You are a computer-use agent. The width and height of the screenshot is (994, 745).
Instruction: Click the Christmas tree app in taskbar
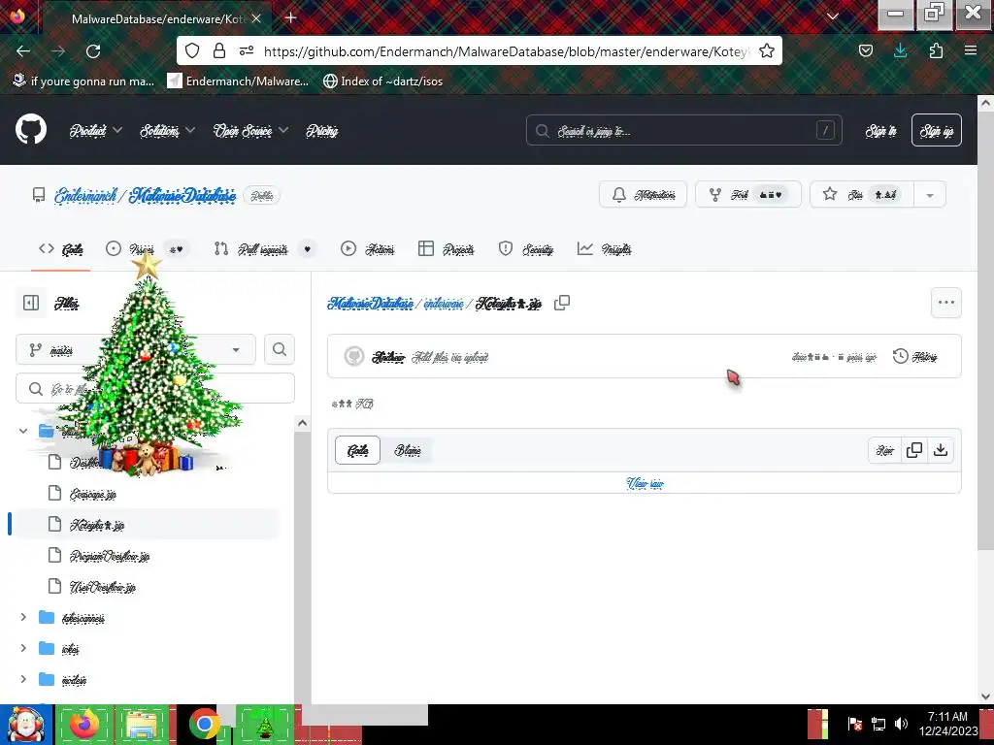click(x=265, y=725)
